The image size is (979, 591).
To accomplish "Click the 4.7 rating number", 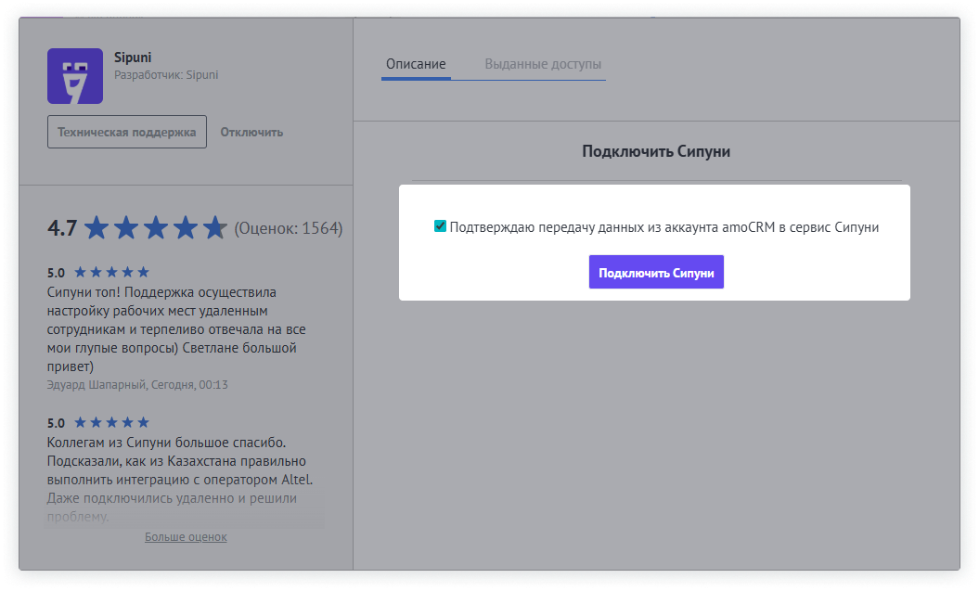I will coord(59,225).
